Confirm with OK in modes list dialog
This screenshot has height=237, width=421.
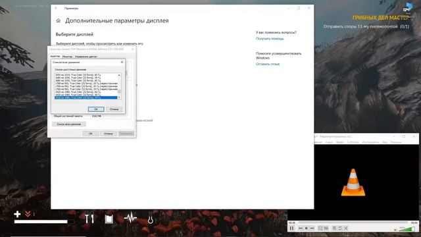click(x=96, y=109)
